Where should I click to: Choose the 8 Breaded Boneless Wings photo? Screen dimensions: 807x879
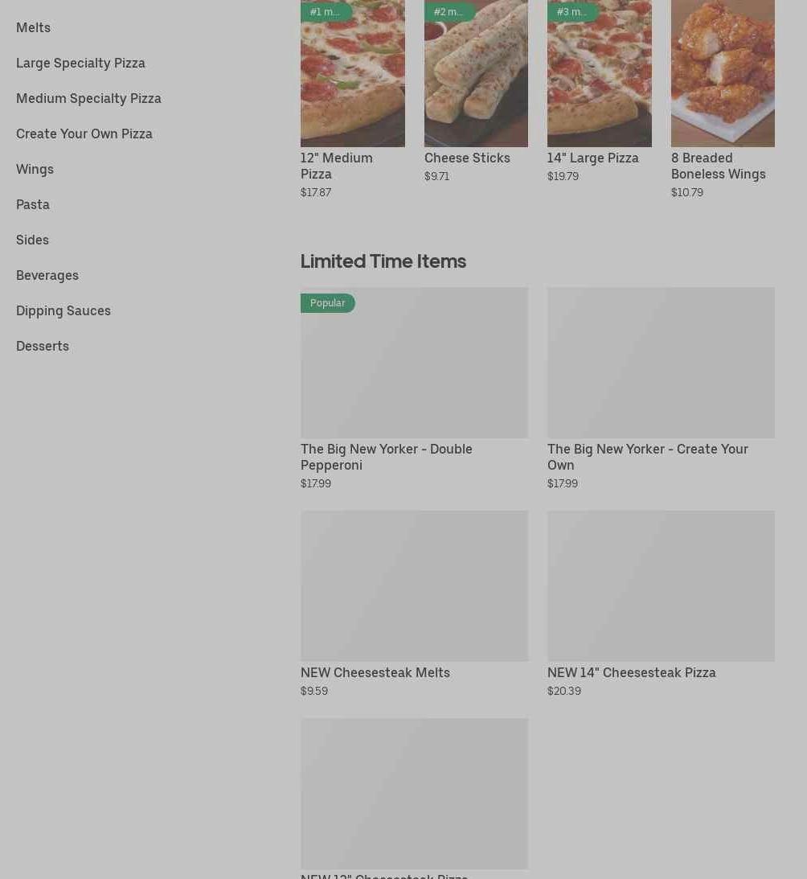click(723, 76)
